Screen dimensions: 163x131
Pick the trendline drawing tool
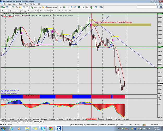click(x=18, y=11)
